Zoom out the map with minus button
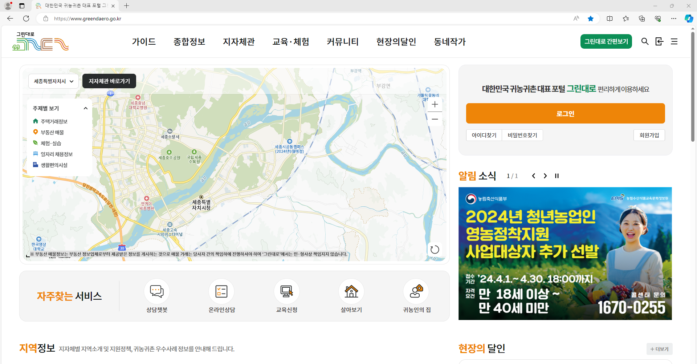 point(435,119)
